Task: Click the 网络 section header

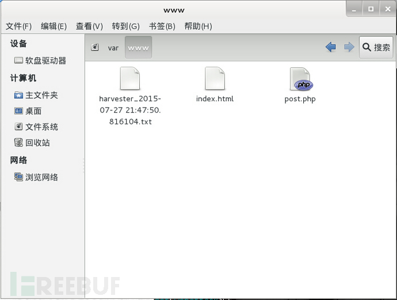Action: [x=18, y=160]
